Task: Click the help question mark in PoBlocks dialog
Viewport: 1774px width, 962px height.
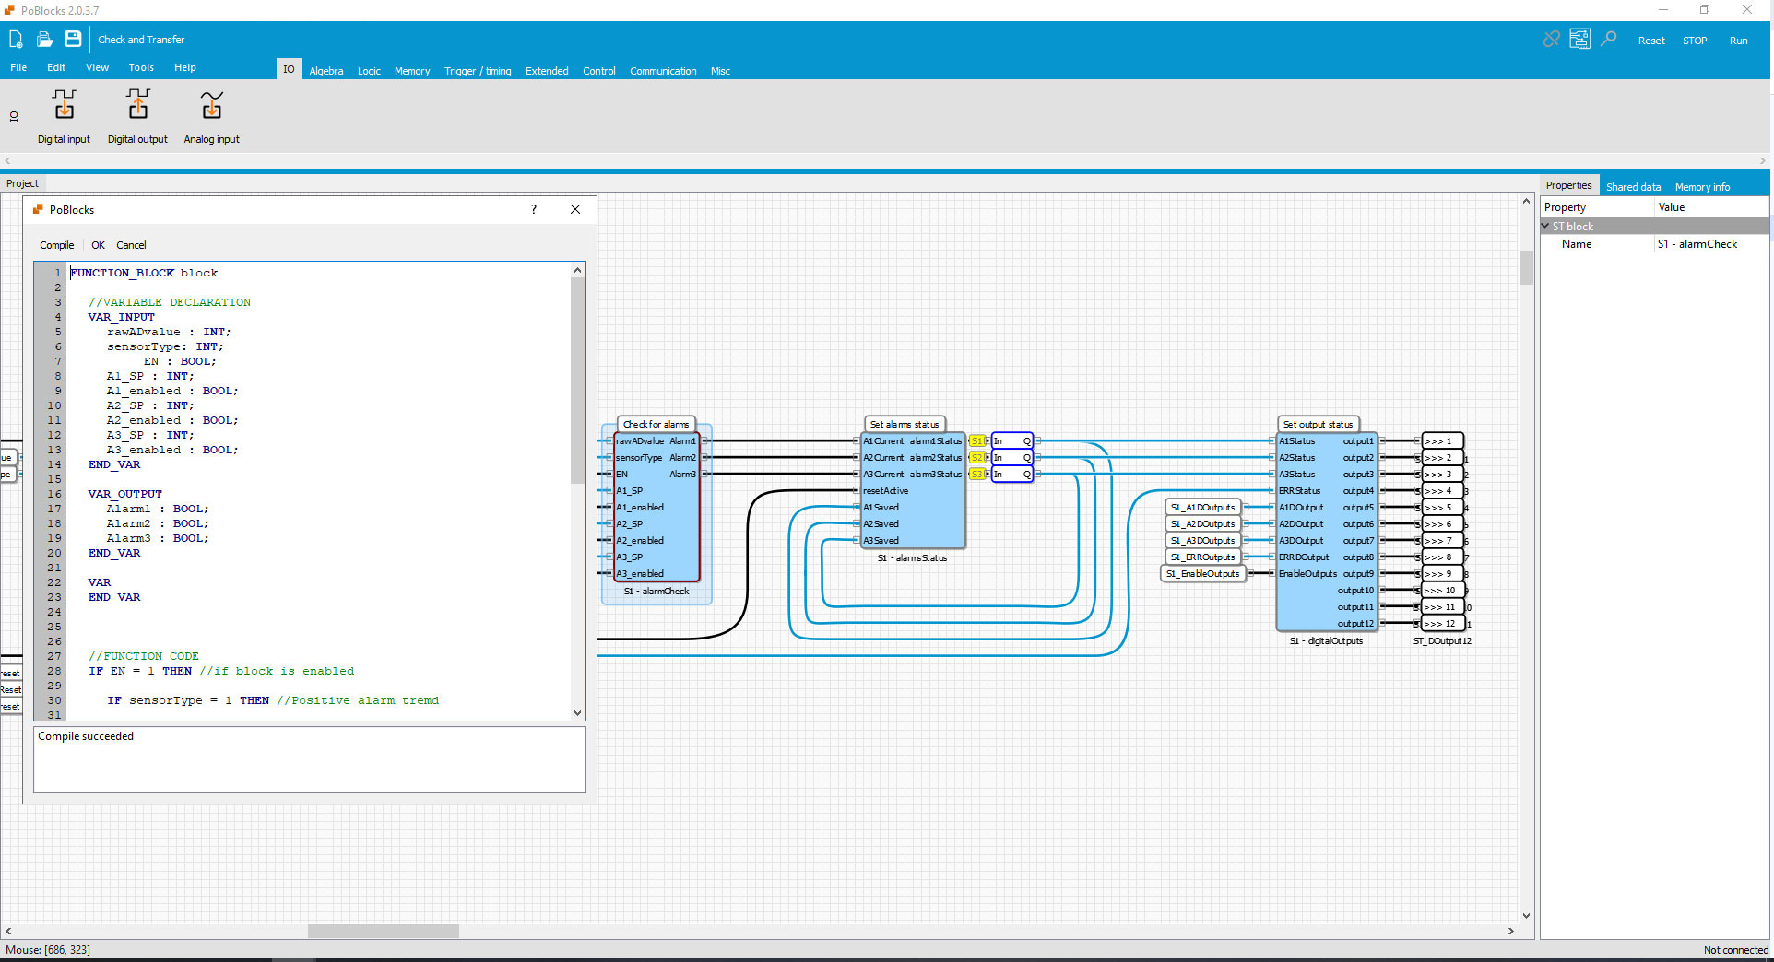Action: tap(534, 209)
